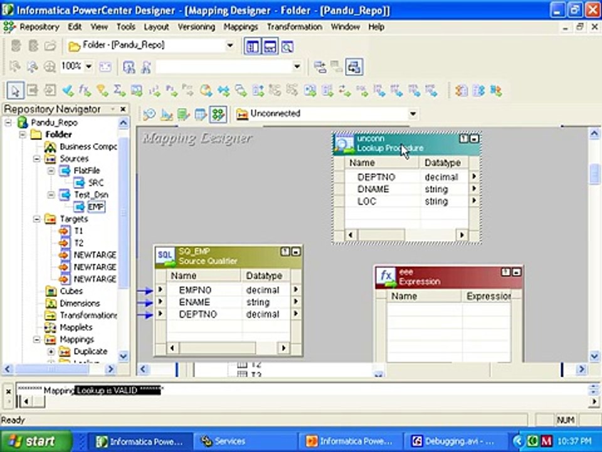Collapse the Pandu_Repo tree node
This screenshot has height=452, width=602.
point(8,123)
